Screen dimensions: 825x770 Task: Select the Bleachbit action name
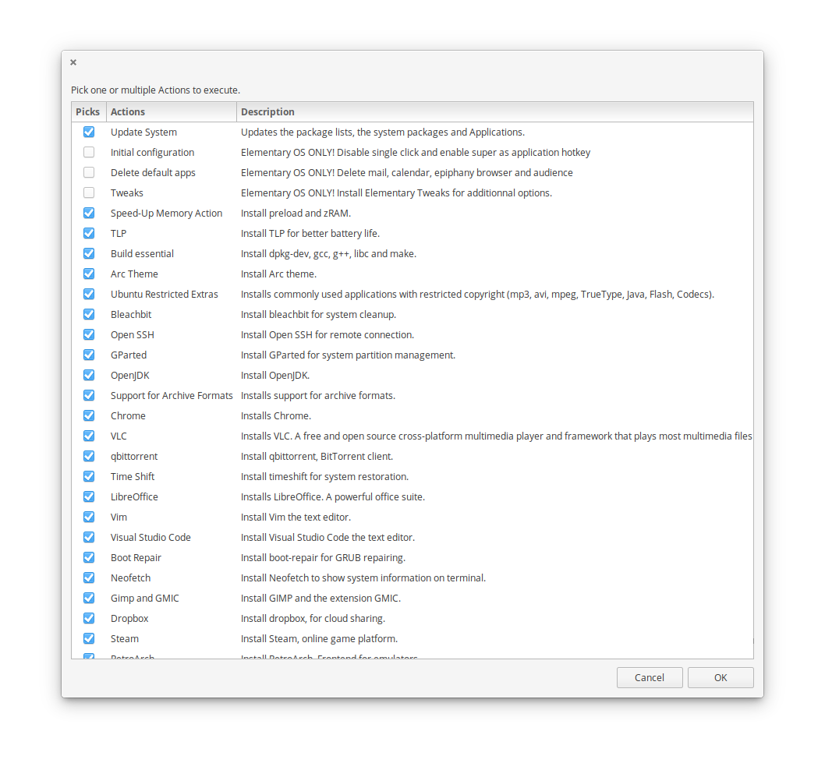(131, 314)
